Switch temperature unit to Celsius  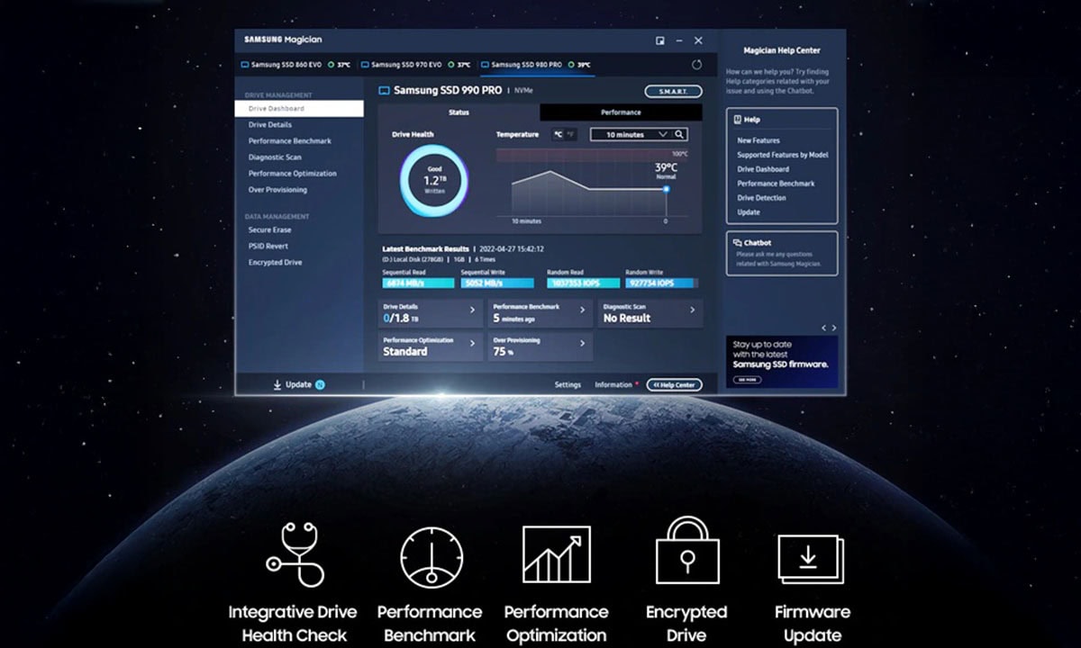559,134
